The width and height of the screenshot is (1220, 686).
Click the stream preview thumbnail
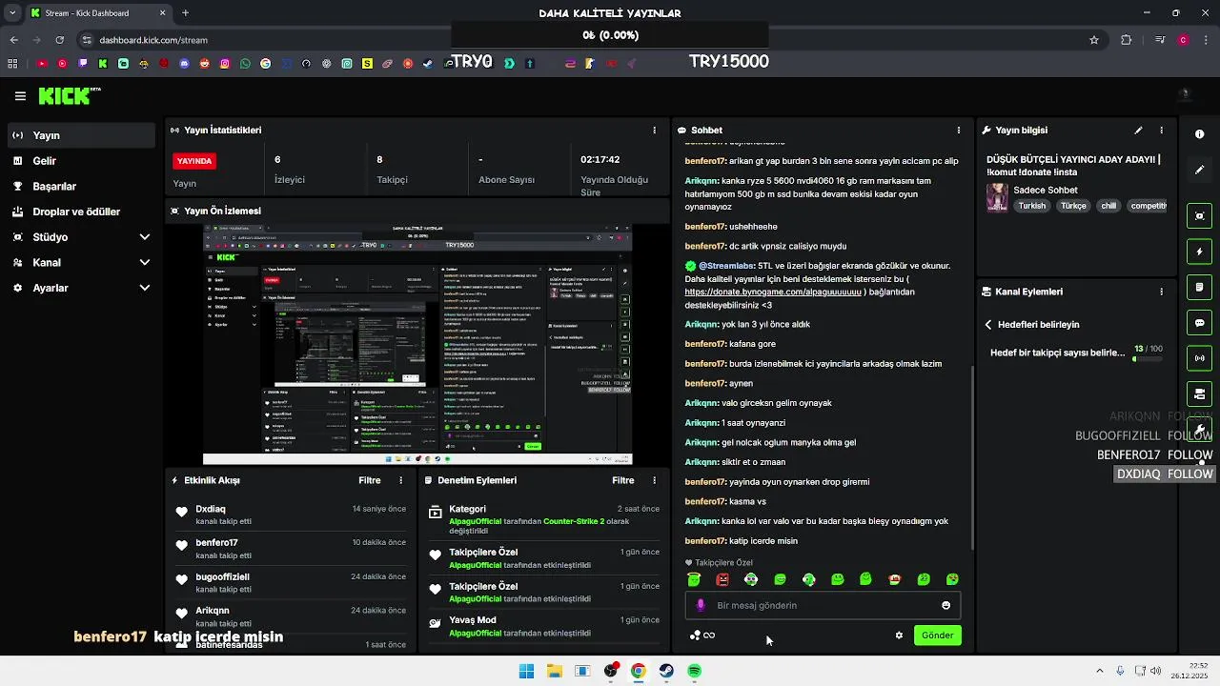click(417, 345)
